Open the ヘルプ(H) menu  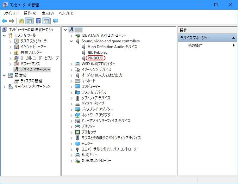(x=66, y=13)
